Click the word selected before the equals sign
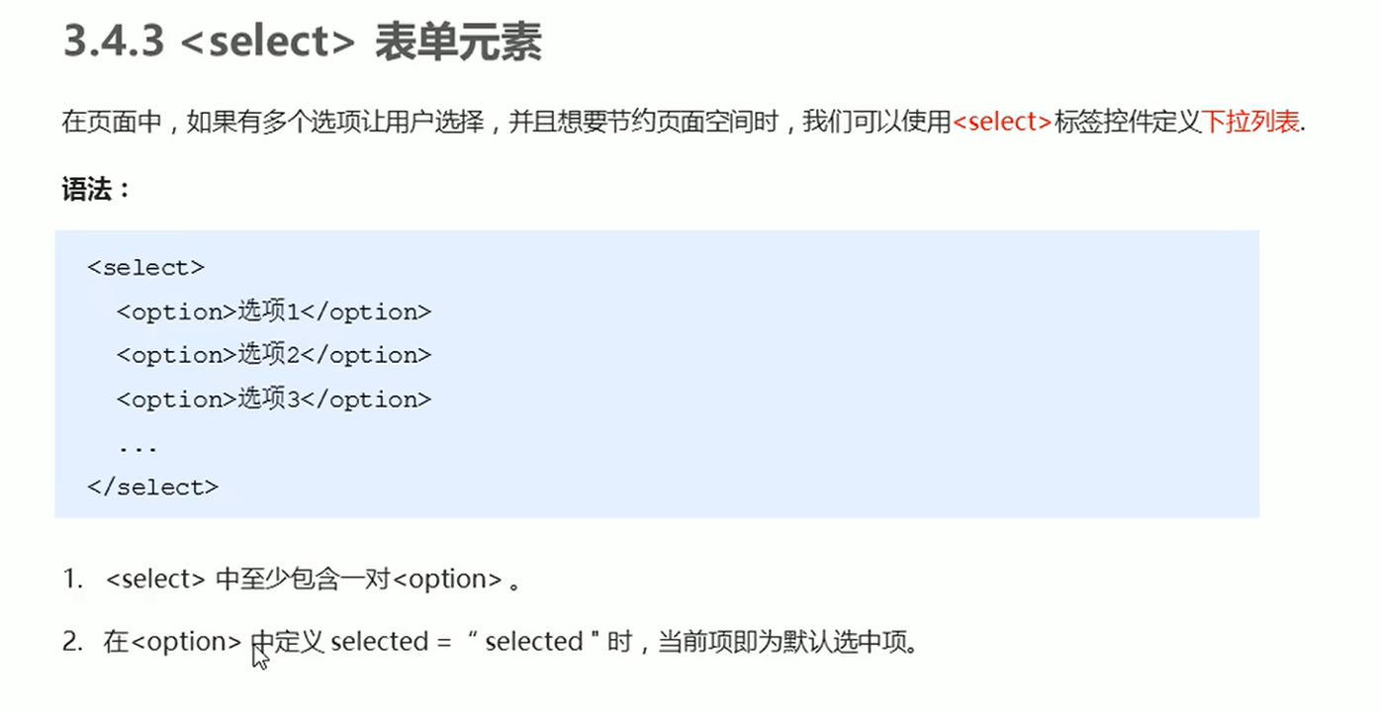1382x712 pixels. point(379,642)
